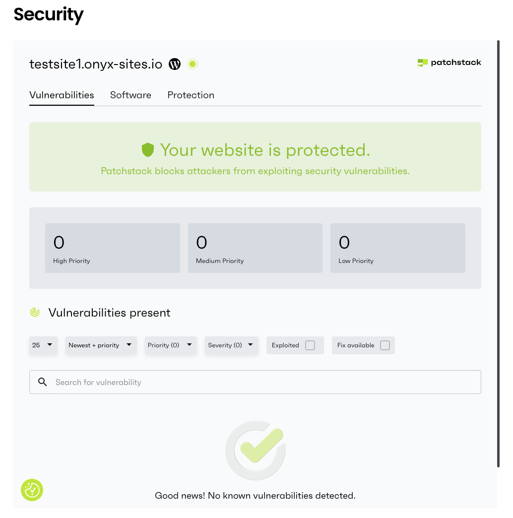
Task: Click the large green checkmark icon
Action: pyautogui.click(x=256, y=450)
